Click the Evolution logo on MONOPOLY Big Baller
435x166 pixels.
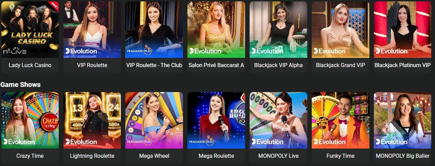pyautogui.click(x=392, y=142)
